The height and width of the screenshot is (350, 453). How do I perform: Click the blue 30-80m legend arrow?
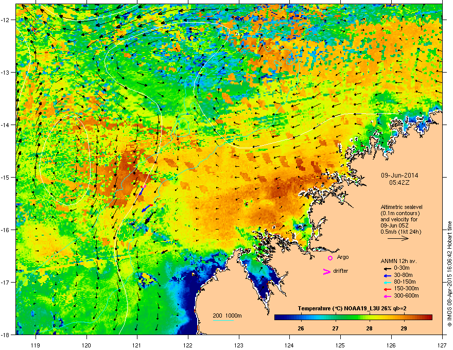[x=387, y=275]
